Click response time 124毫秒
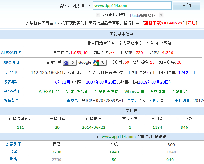Image resolution: width=204 pixels, height=164 pixels. pyautogui.click(x=186, y=72)
